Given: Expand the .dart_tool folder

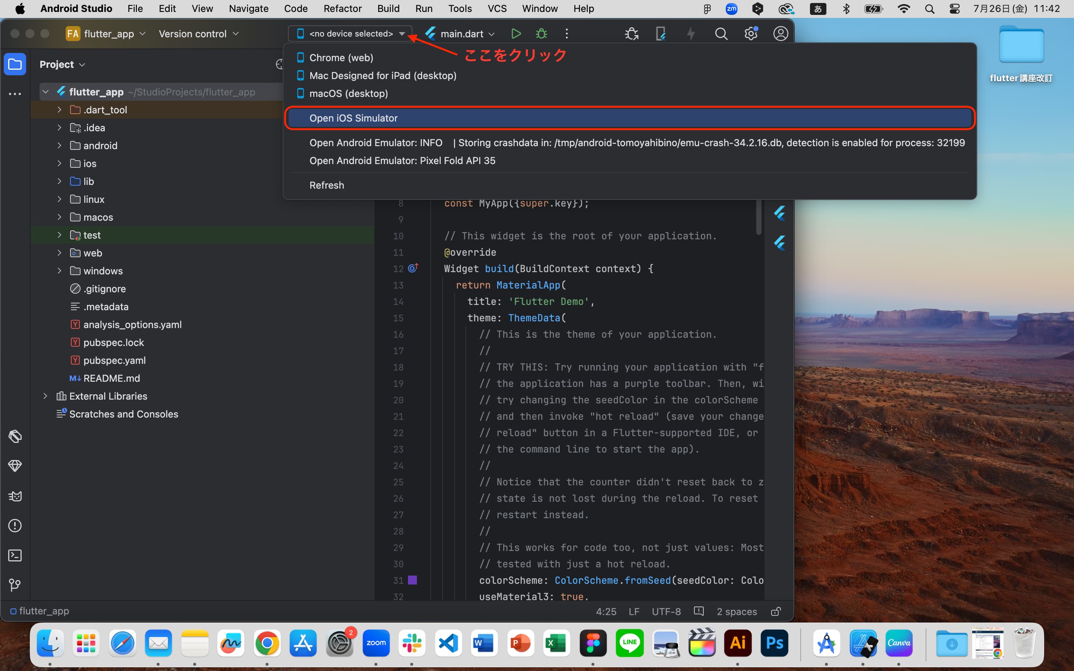Looking at the screenshot, I should 59,110.
